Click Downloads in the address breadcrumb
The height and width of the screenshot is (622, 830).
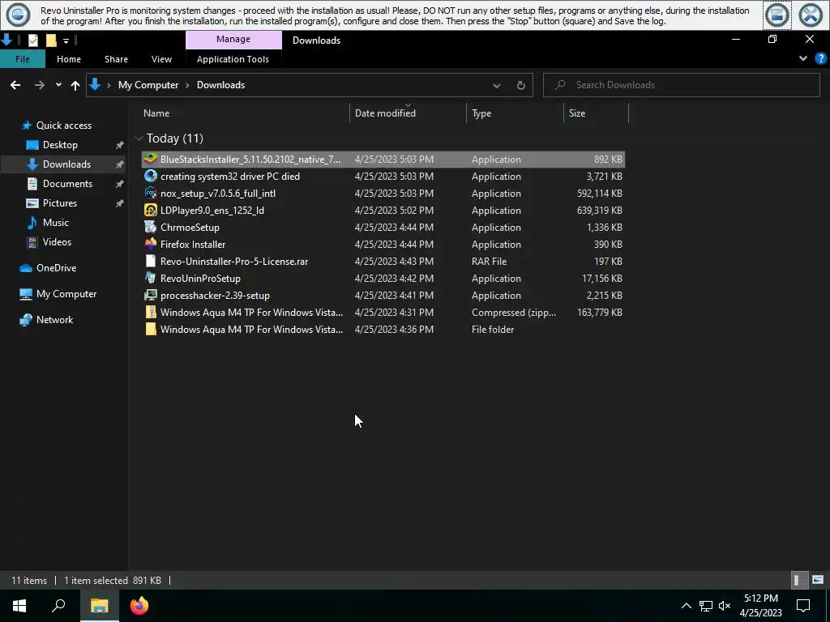click(220, 84)
